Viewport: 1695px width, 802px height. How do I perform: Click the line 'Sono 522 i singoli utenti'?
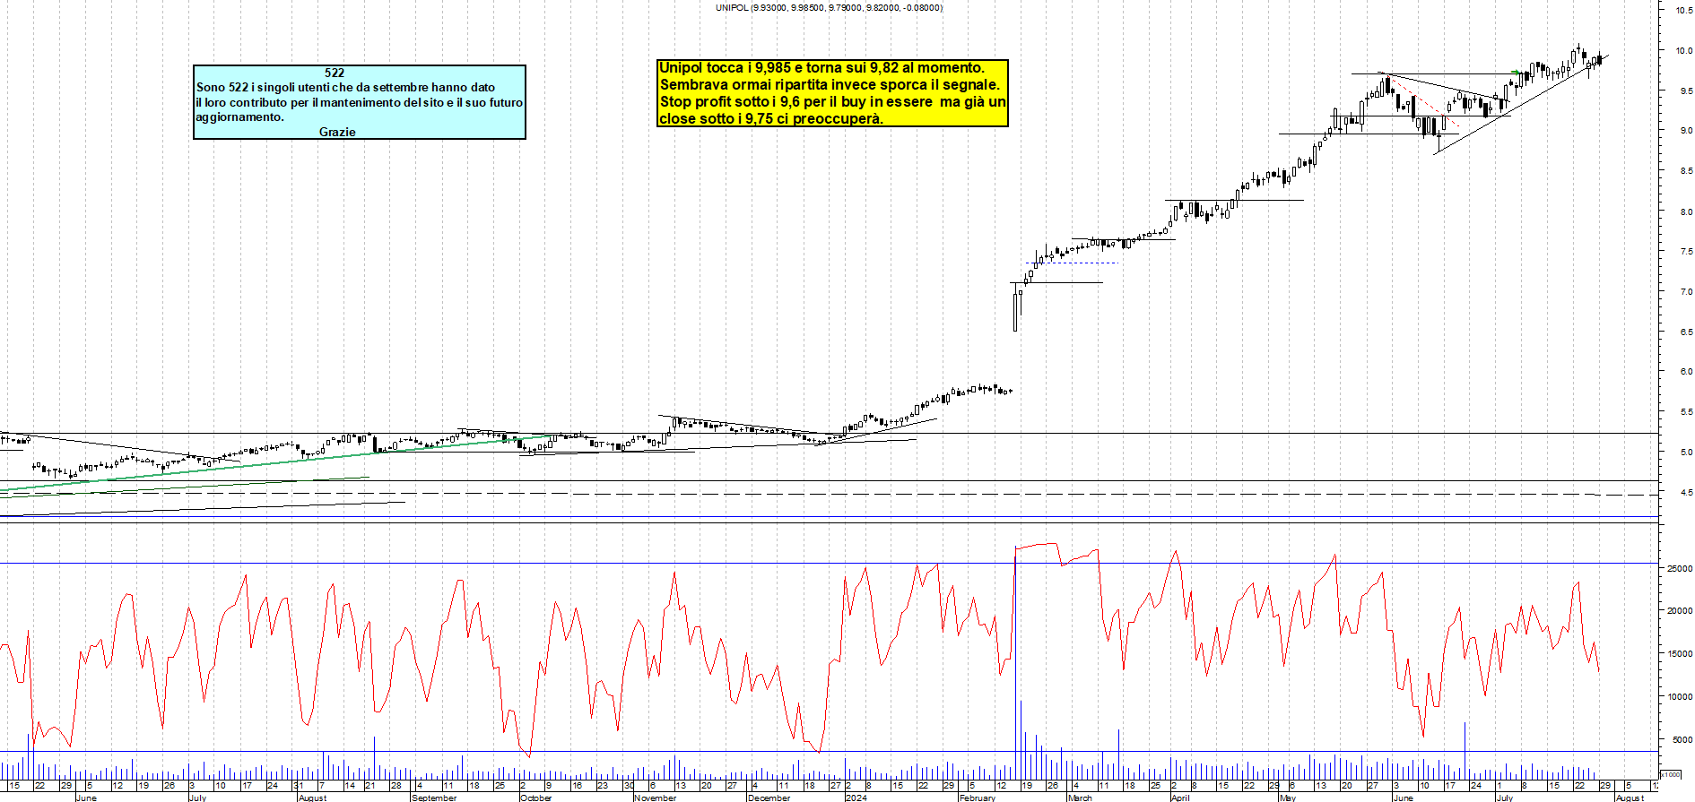pos(345,87)
